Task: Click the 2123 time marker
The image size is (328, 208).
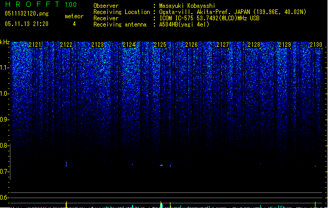Action: [98, 45]
